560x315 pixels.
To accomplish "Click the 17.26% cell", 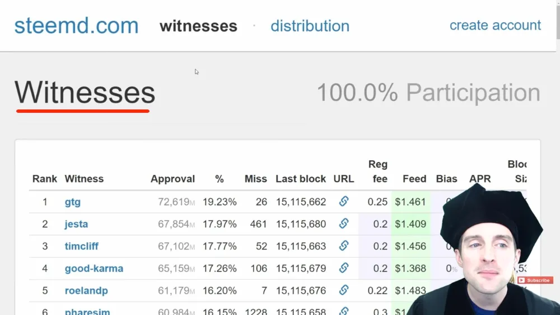I will point(220,268).
